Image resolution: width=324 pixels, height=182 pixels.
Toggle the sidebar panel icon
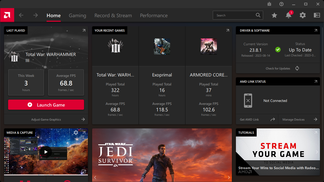[x=317, y=15]
